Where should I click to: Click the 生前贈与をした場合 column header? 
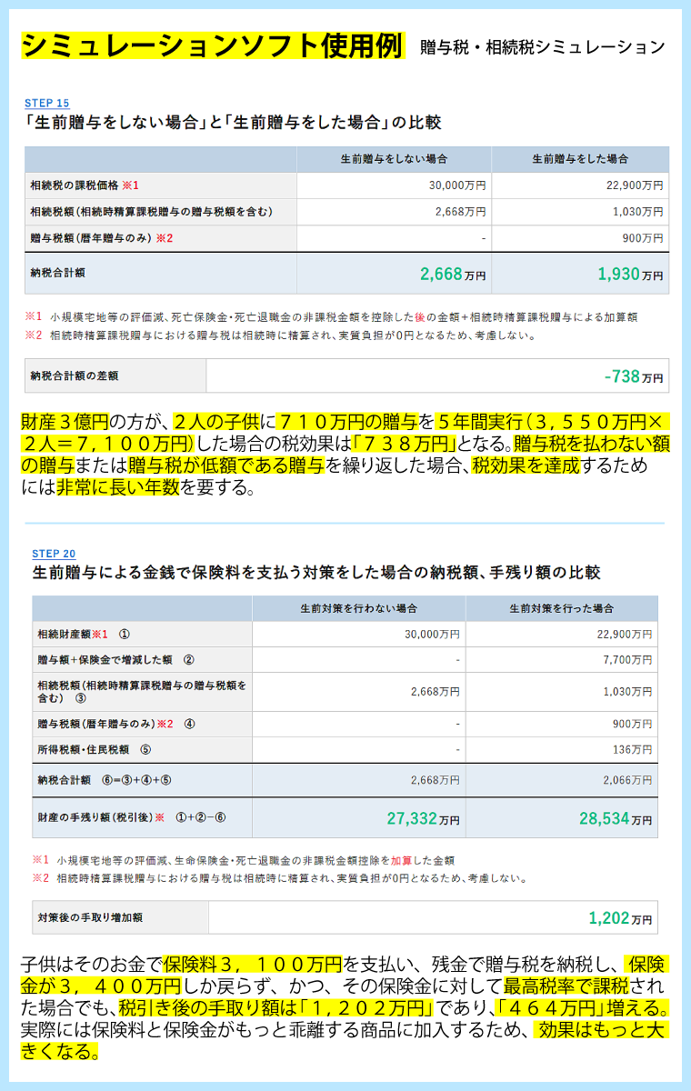click(x=580, y=159)
